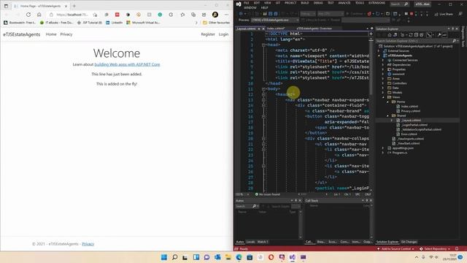Open the browser settings ellipsis menu
Image resolution: width=467 pixels, height=263 pixels.
coord(226,15)
